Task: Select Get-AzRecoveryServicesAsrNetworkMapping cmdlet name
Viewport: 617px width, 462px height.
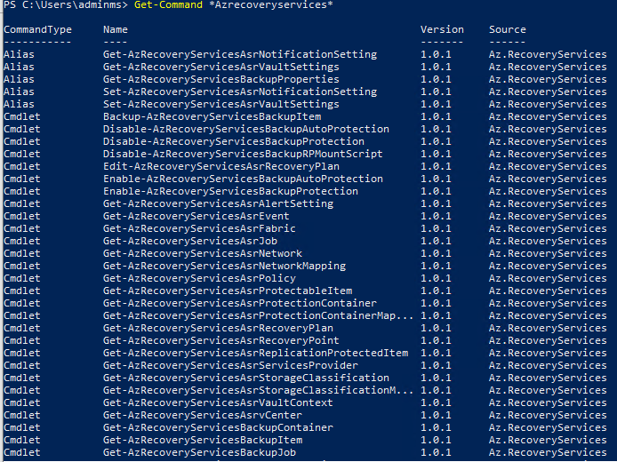Action: coord(224,267)
